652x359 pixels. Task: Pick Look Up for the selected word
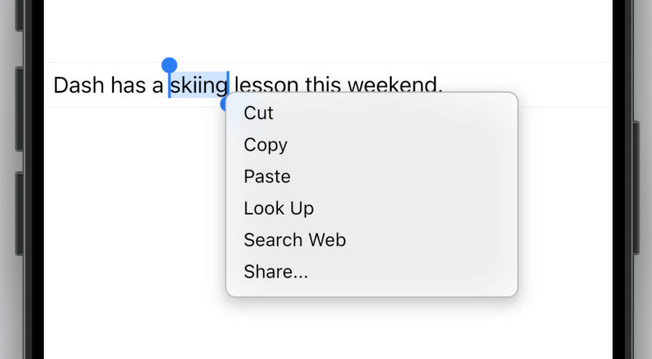tap(279, 208)
